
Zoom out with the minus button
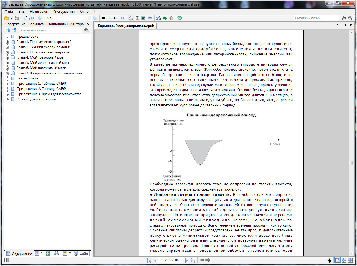click(40, 18)
